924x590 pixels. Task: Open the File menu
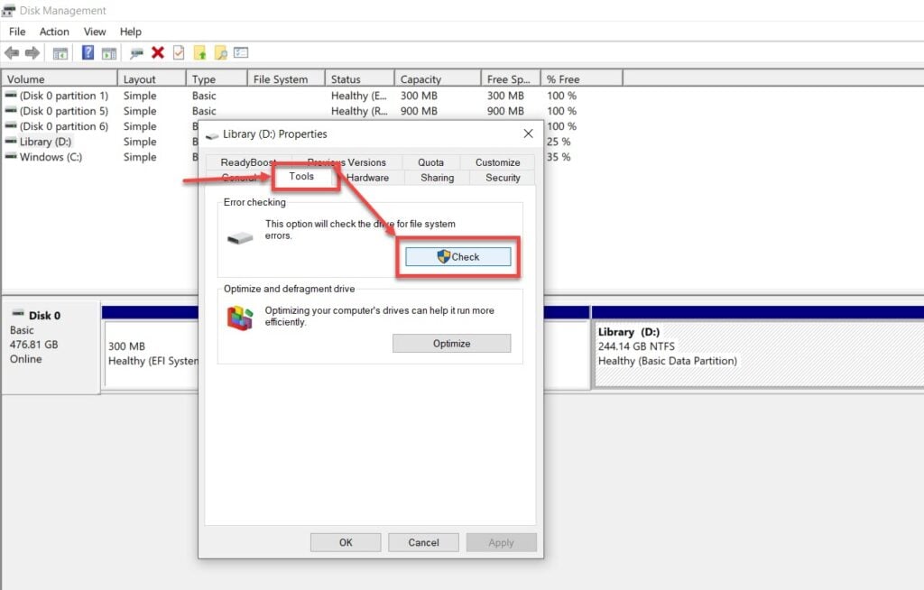17,32
